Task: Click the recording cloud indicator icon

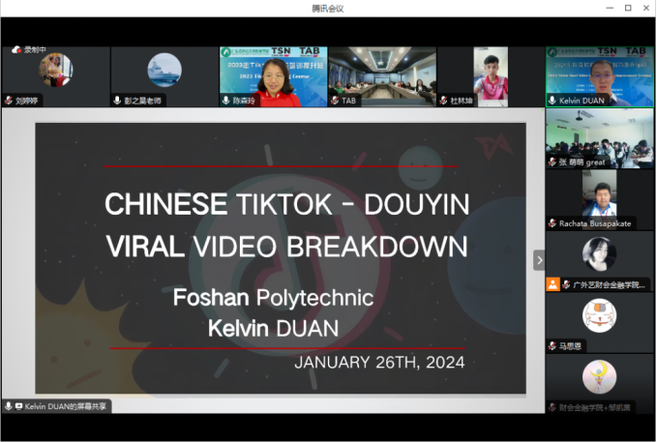Action: pos(16,49)
